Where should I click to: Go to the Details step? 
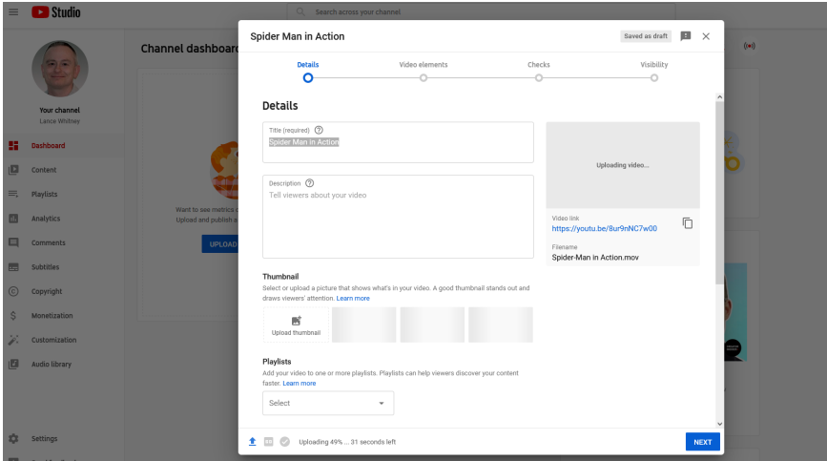tap(308, 72)
